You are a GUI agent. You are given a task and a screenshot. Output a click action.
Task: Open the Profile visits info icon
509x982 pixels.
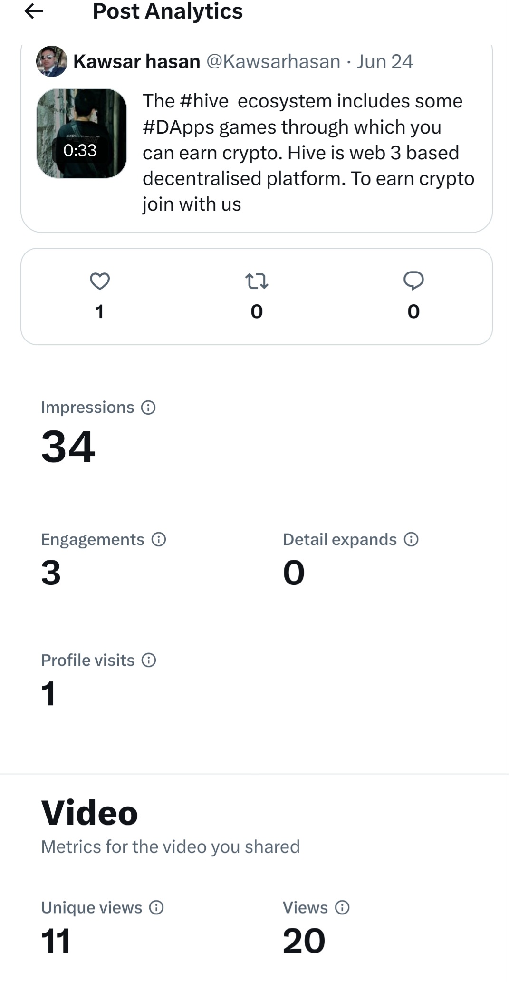coord(149,660)
